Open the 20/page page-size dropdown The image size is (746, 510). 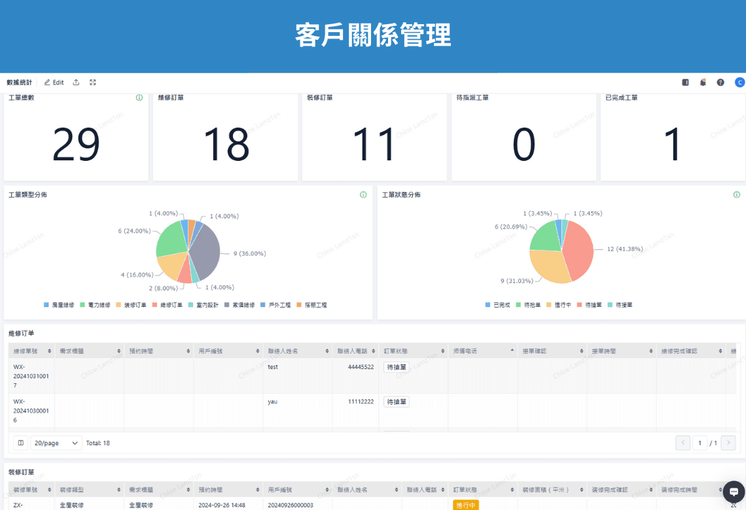56,443
